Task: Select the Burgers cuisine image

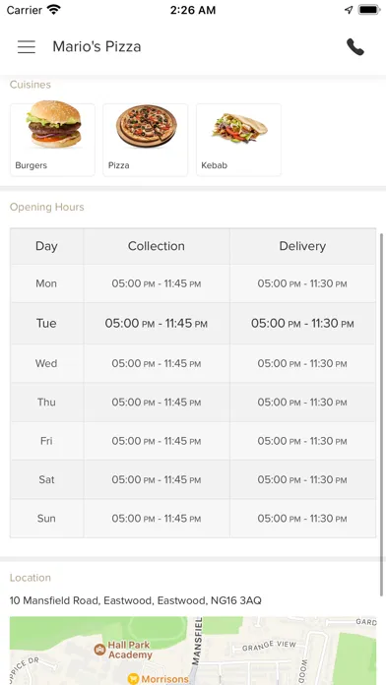Action: coord(54,125)
